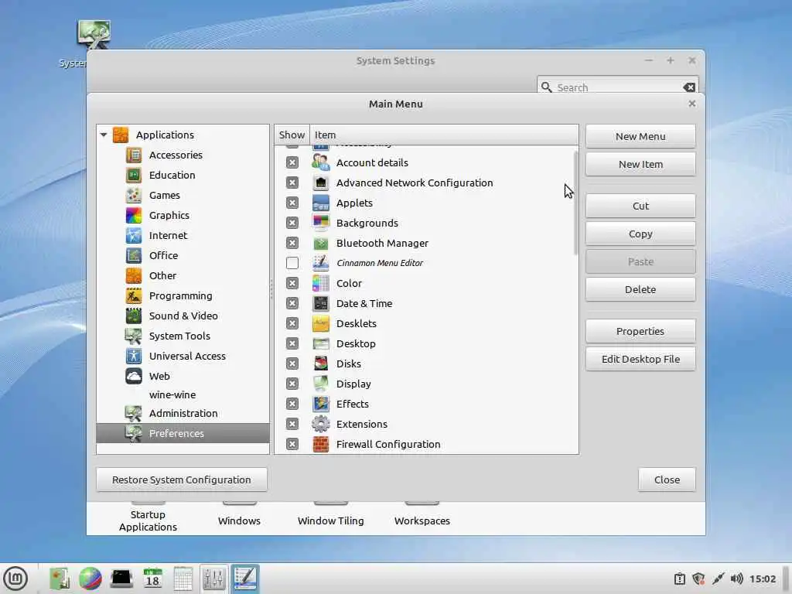The image size is (792, 594).
Task: Click the Education category icon
Action: [x=134, y=176]
